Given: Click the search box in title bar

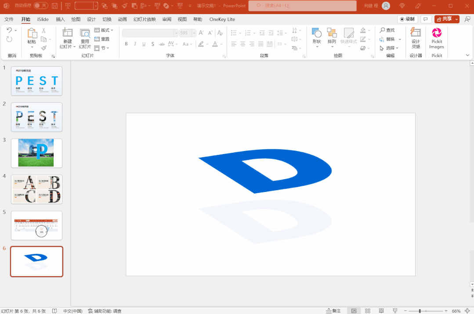Looking at the screenshot, I should (x=302, y=5).
